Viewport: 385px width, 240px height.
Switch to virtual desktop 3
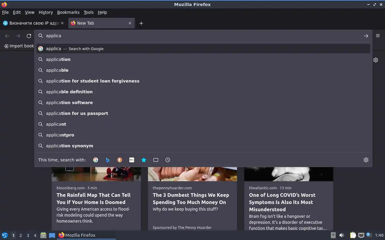click(x=28, y=235)
